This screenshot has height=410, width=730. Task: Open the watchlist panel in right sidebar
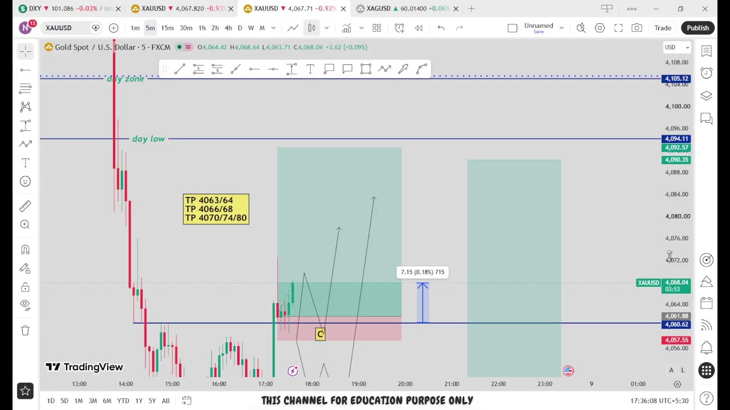coord(707,51)
